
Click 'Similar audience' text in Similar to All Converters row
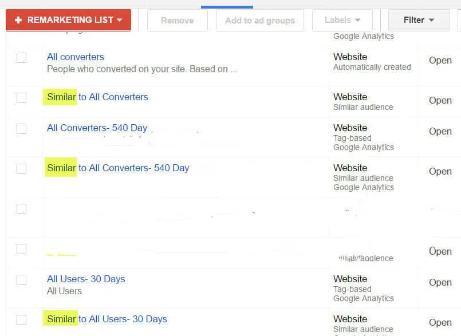pyautogui.click(x=363, y=107)
